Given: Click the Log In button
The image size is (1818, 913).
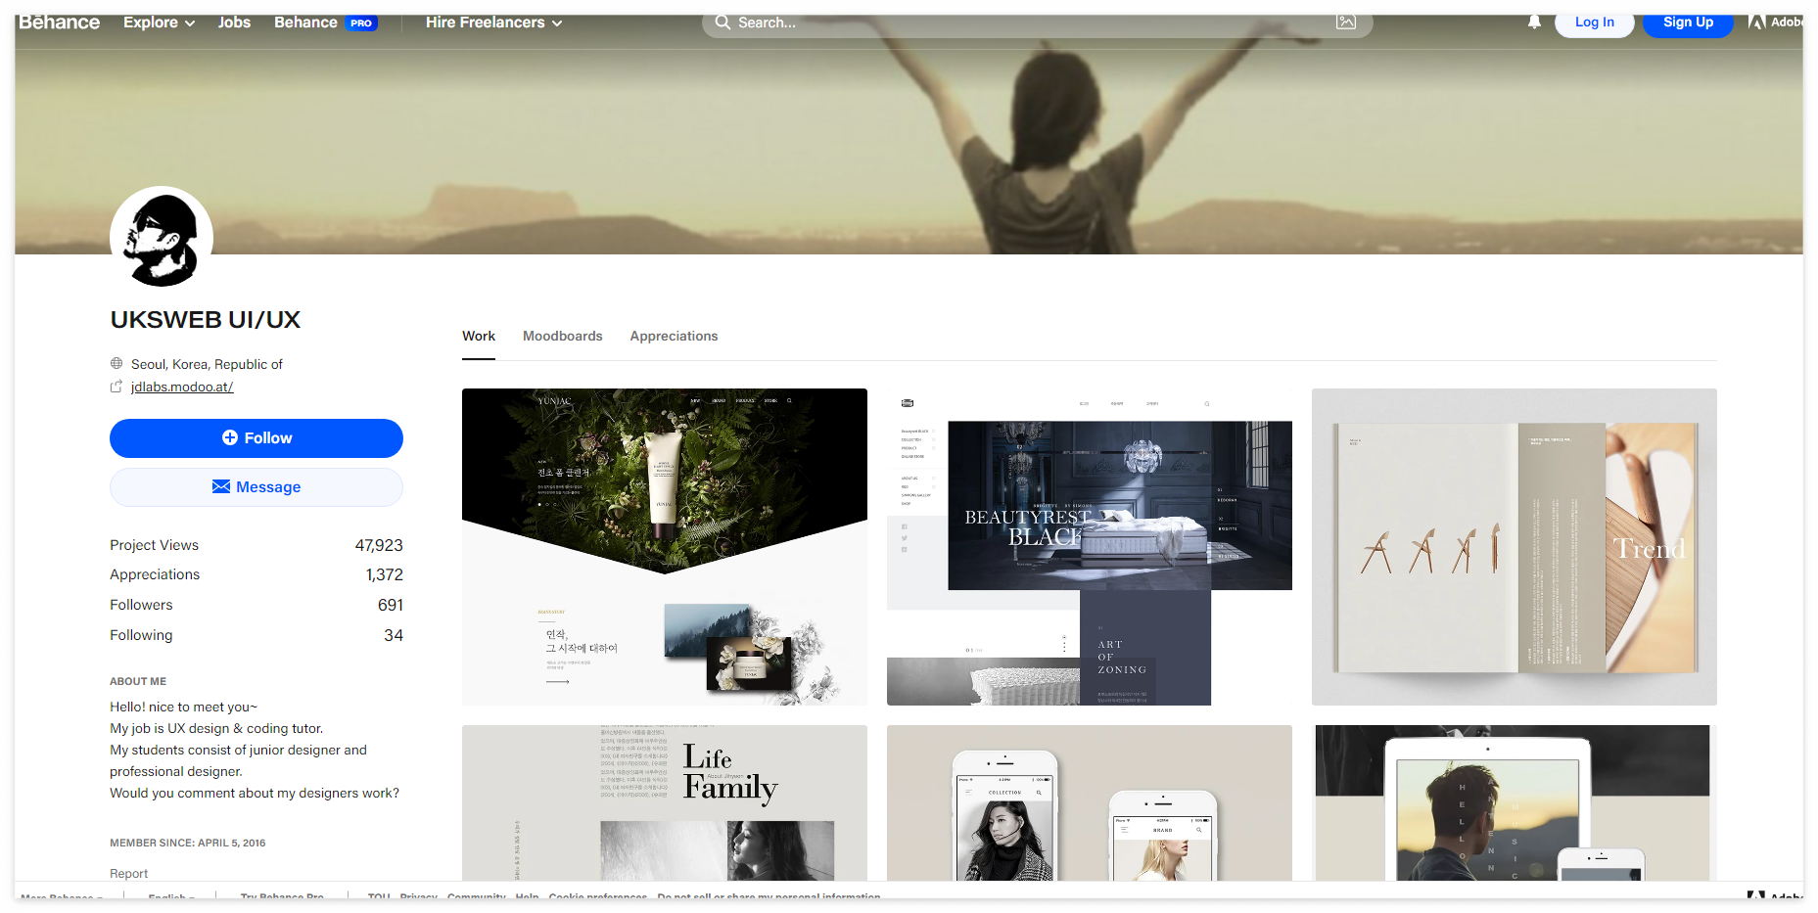Looking at the screenshot, I should [1595, 22].
